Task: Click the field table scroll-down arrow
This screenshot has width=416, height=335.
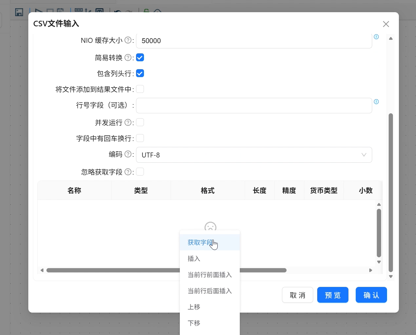Action: [x=379, y=262]
